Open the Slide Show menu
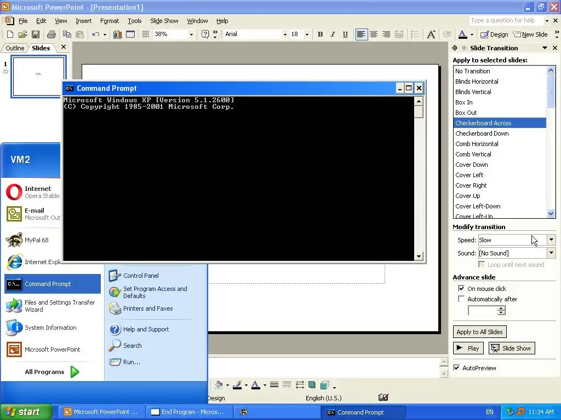 [164, 21]
